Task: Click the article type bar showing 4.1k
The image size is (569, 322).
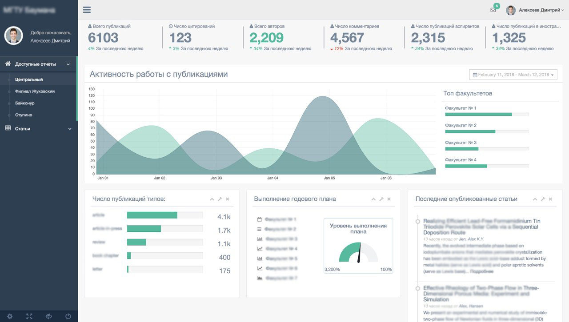Action: pyautogui.click(x=165, y=215)
